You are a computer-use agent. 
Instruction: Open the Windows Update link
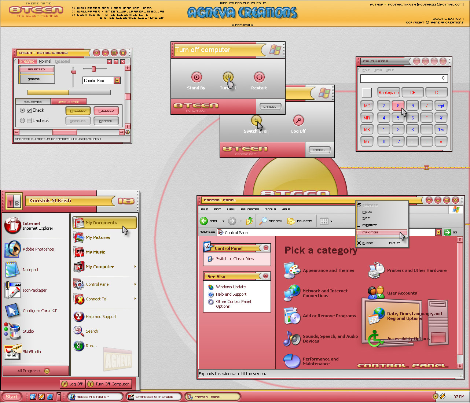[231, 287]
